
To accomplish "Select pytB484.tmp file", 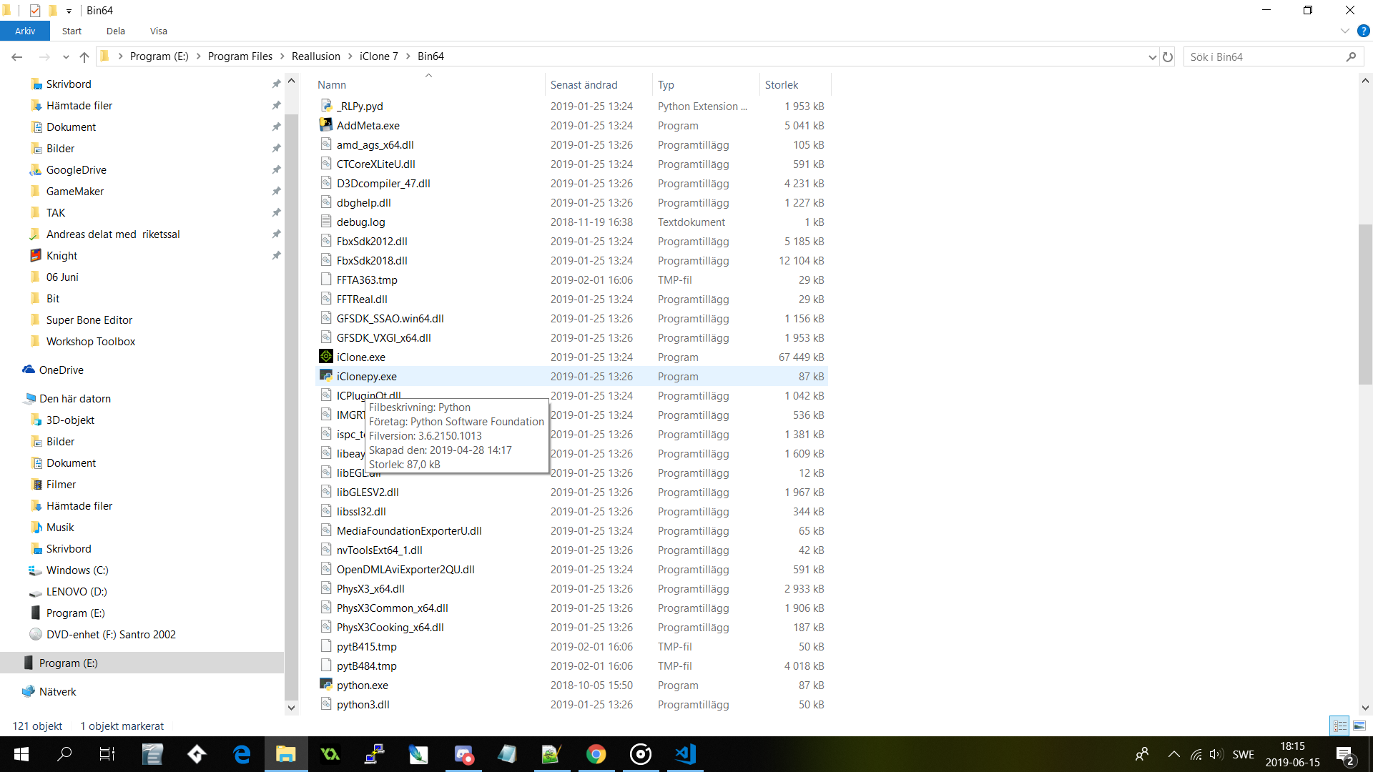I will [366, 665].
